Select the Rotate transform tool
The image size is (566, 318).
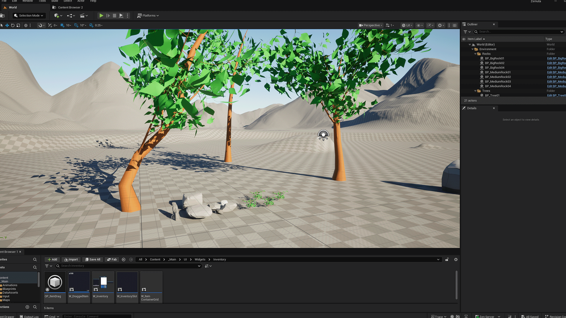(x=13, y=25)
